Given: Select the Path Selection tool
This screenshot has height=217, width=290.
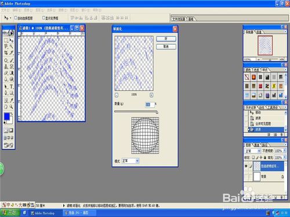Looking at the screenshot, I should coord(6,87).
